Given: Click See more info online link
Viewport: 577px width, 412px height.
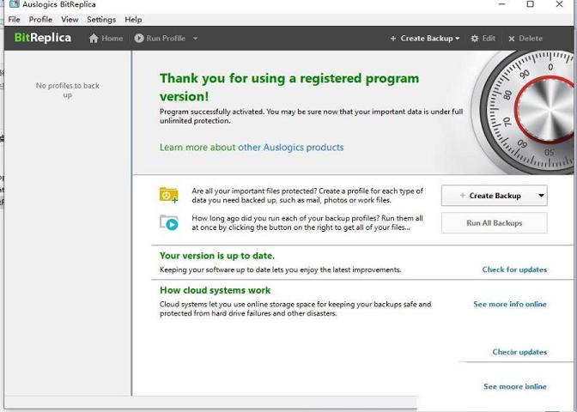Looking at the screenshot, I should (x=510, y=304).
